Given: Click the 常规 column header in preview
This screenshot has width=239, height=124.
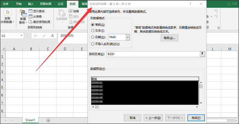Looking at the screenshot, I should coord(145,79).
